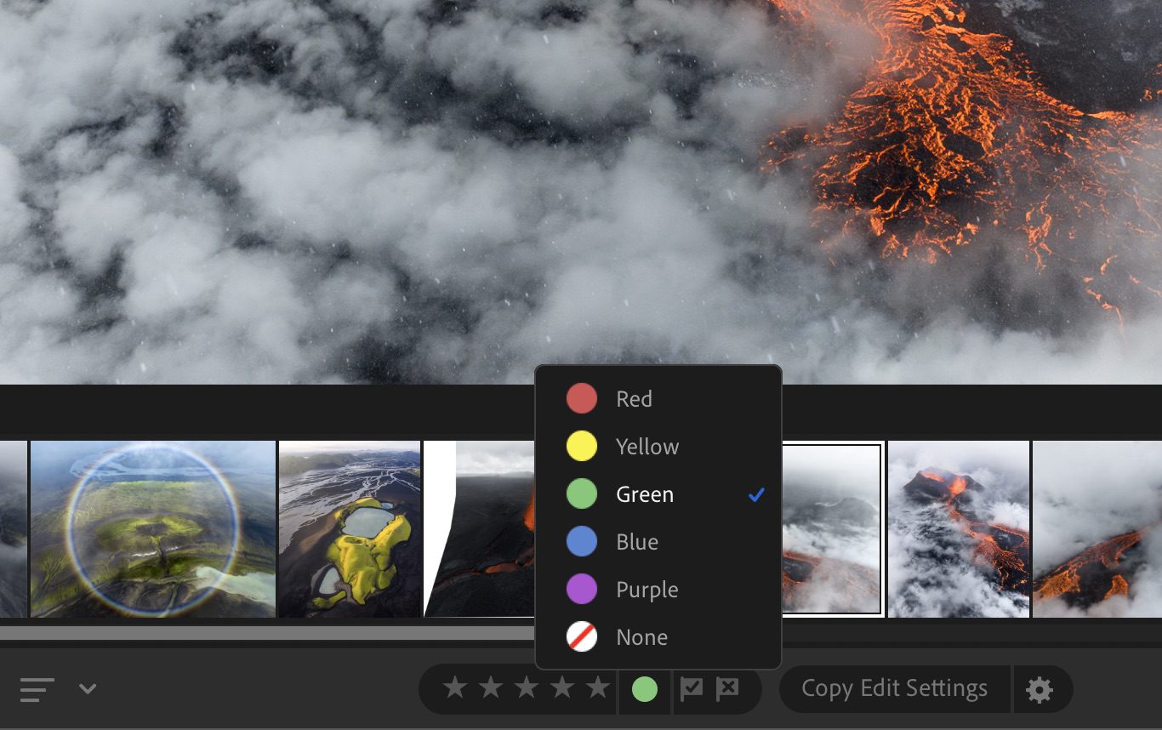
Task: Set a three-star rating
Action: click(x=527, y=688)
